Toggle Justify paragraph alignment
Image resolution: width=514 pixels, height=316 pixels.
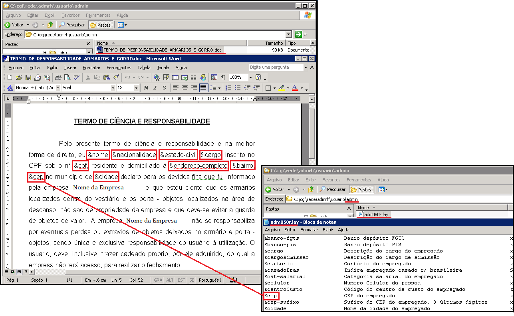pos(203,87)
